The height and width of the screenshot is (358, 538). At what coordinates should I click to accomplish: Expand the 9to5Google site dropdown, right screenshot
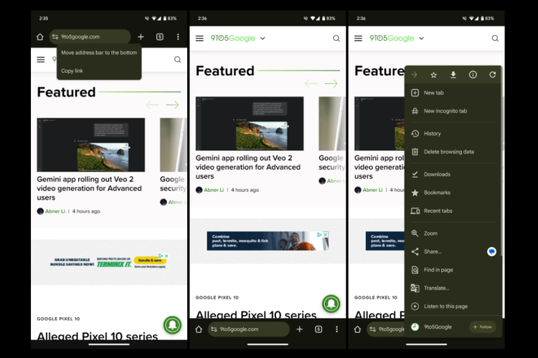[422, 39]
